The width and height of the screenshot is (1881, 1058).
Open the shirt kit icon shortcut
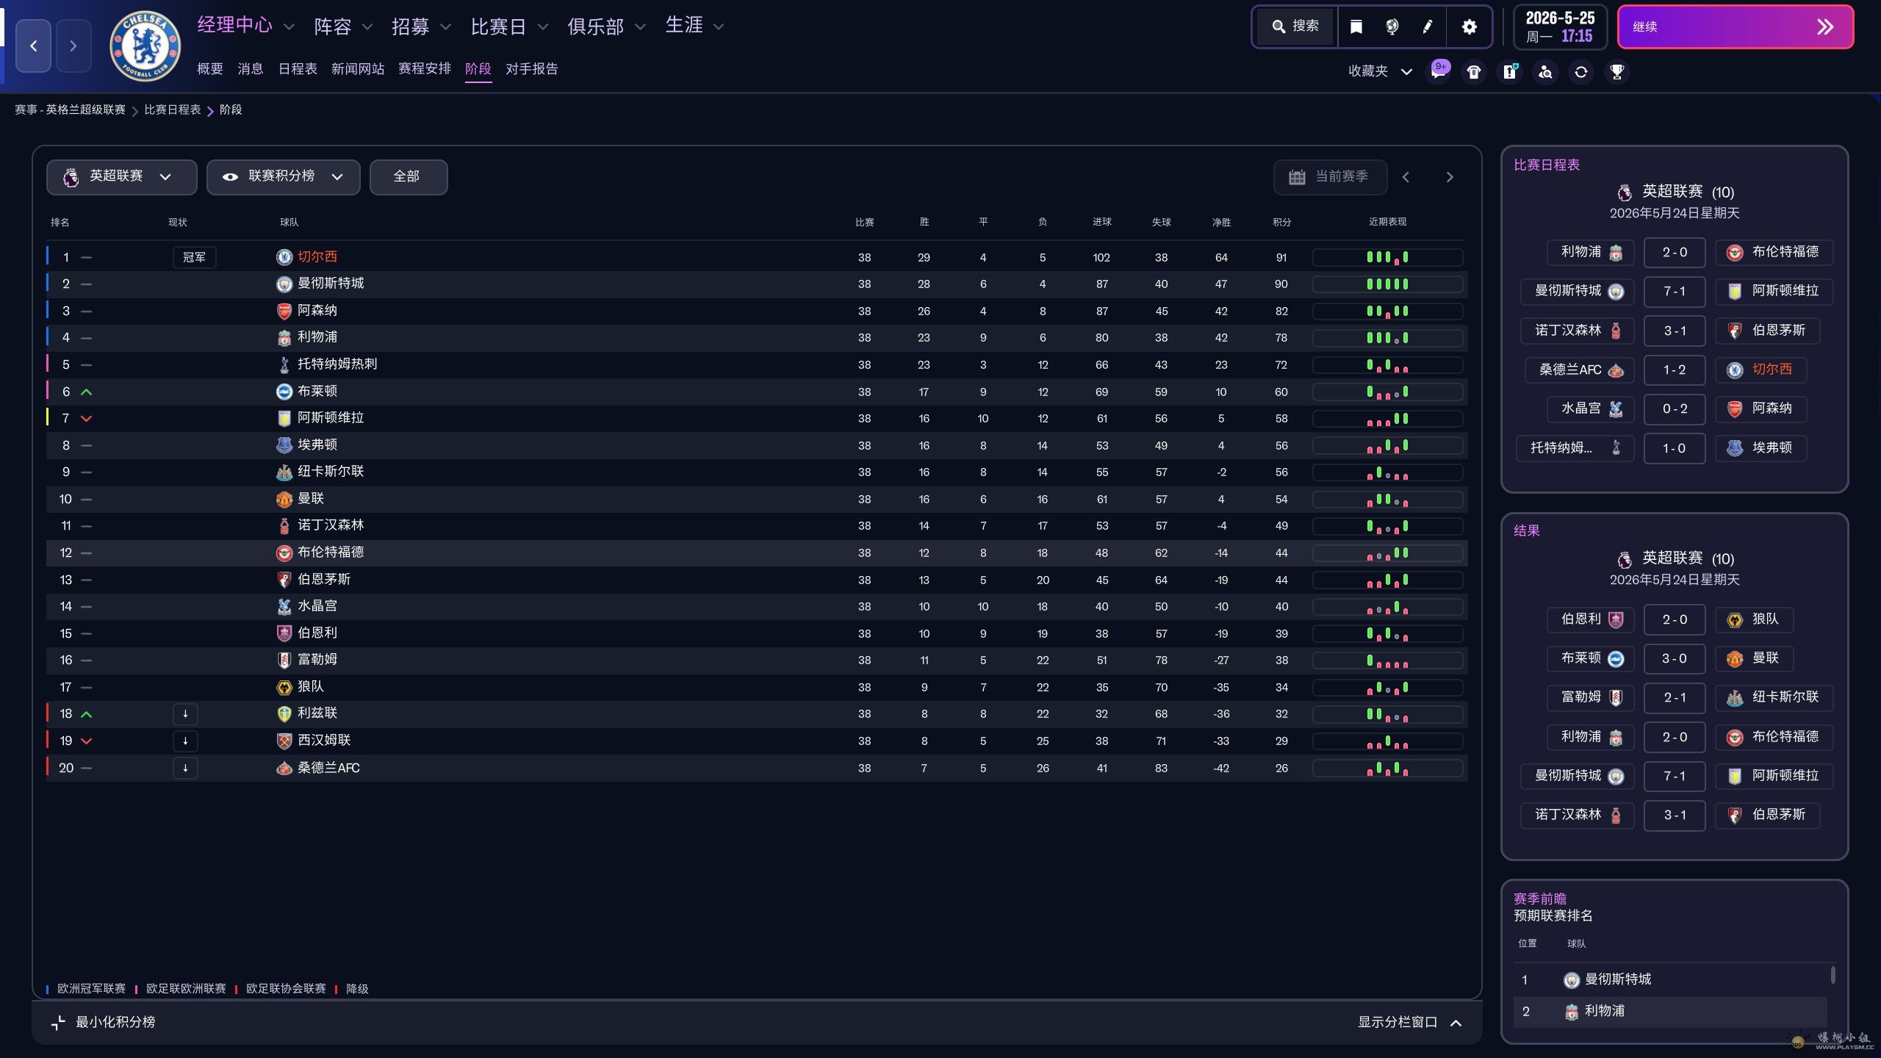(1474, 72)
